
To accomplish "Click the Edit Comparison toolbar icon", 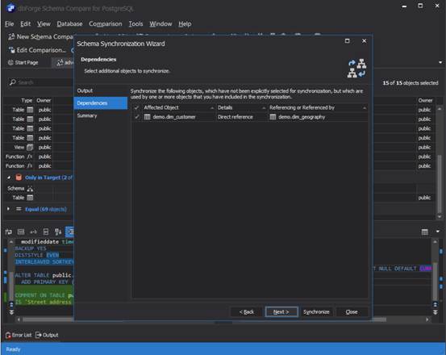I will [x=11, y=50].
